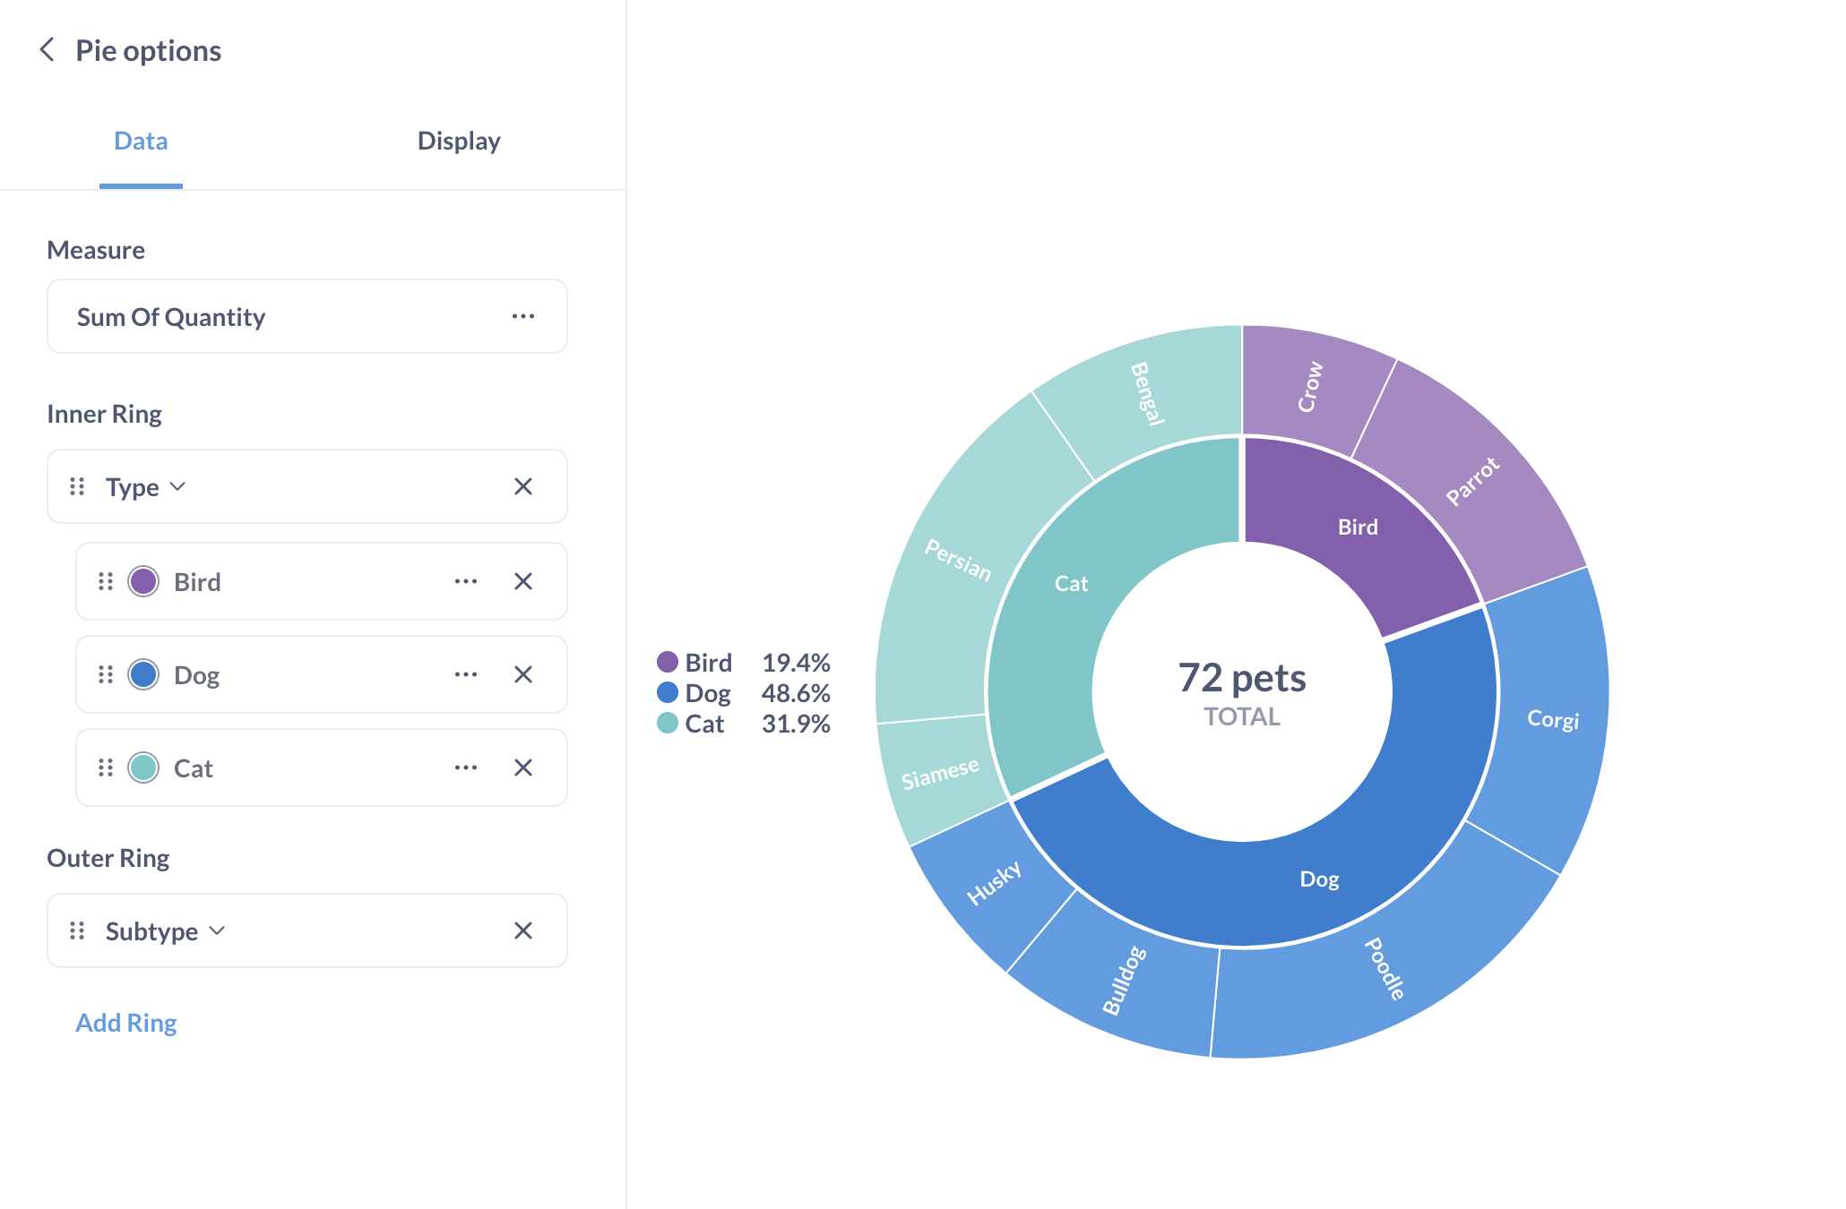
Task: Click the Add Ring link
Action: pyautogui.click(x=126, y=1022)
